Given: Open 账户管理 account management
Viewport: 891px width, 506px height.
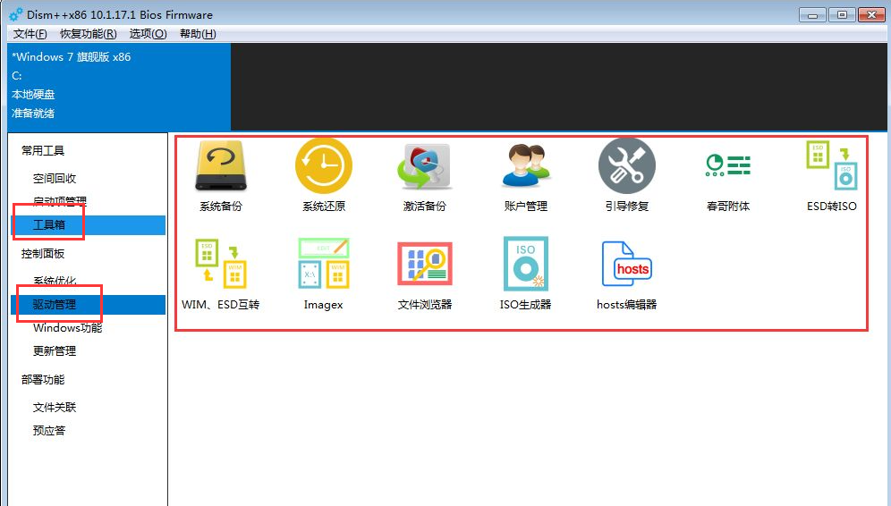Looking at the screenshot, I should tap(526, 175).
